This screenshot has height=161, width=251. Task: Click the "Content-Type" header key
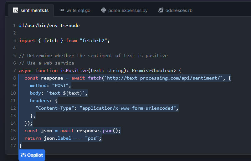click(x=55, y=108)
